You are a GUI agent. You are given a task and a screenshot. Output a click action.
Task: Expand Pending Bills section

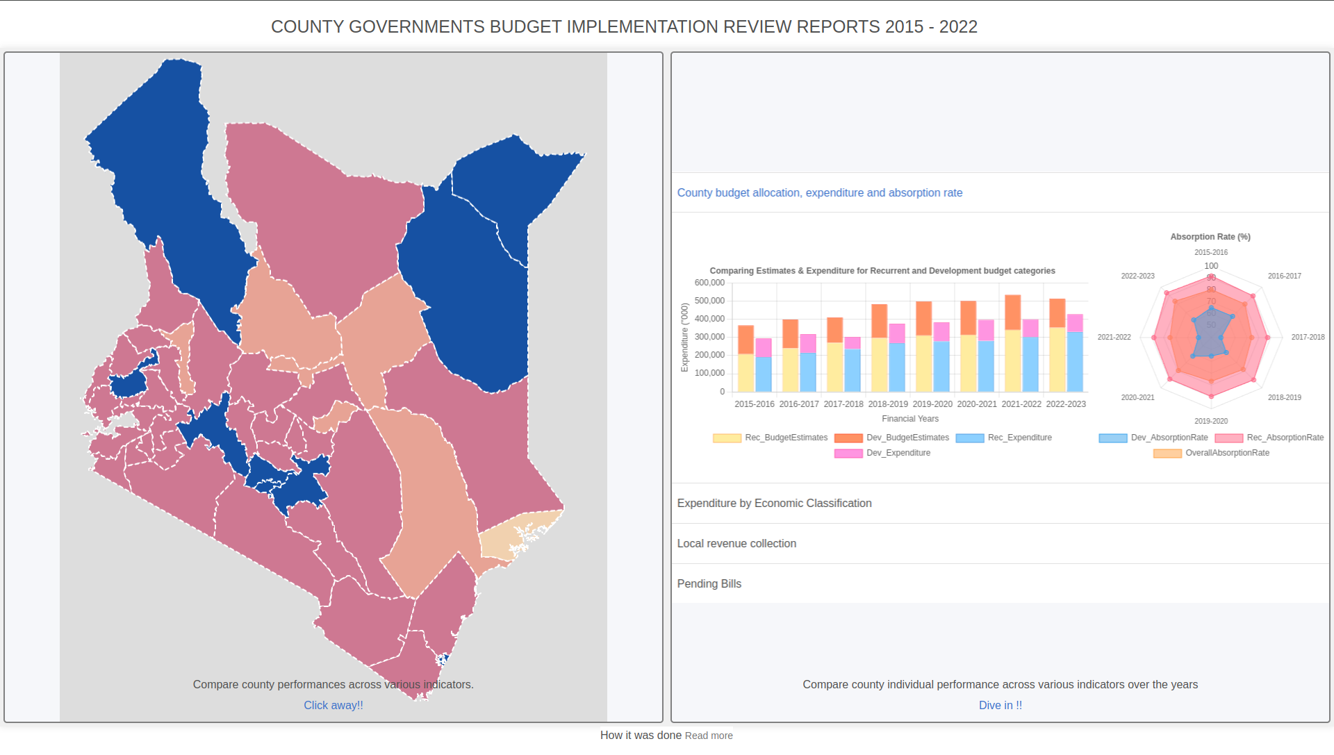[709, 584]
